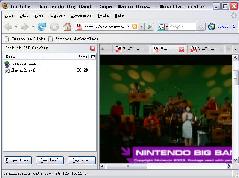Screen dimensions: 239x178
Task: Click the activity throbber icon in menu bar
Action: click(x=233, y=15)
